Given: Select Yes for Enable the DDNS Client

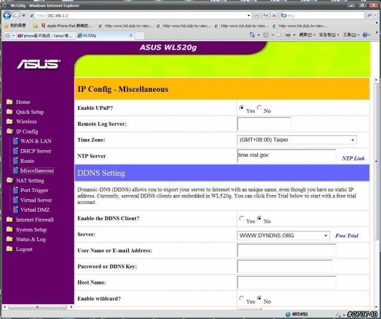Looking at the screenshot, I should pyautogui.click(x=242, y=218).
